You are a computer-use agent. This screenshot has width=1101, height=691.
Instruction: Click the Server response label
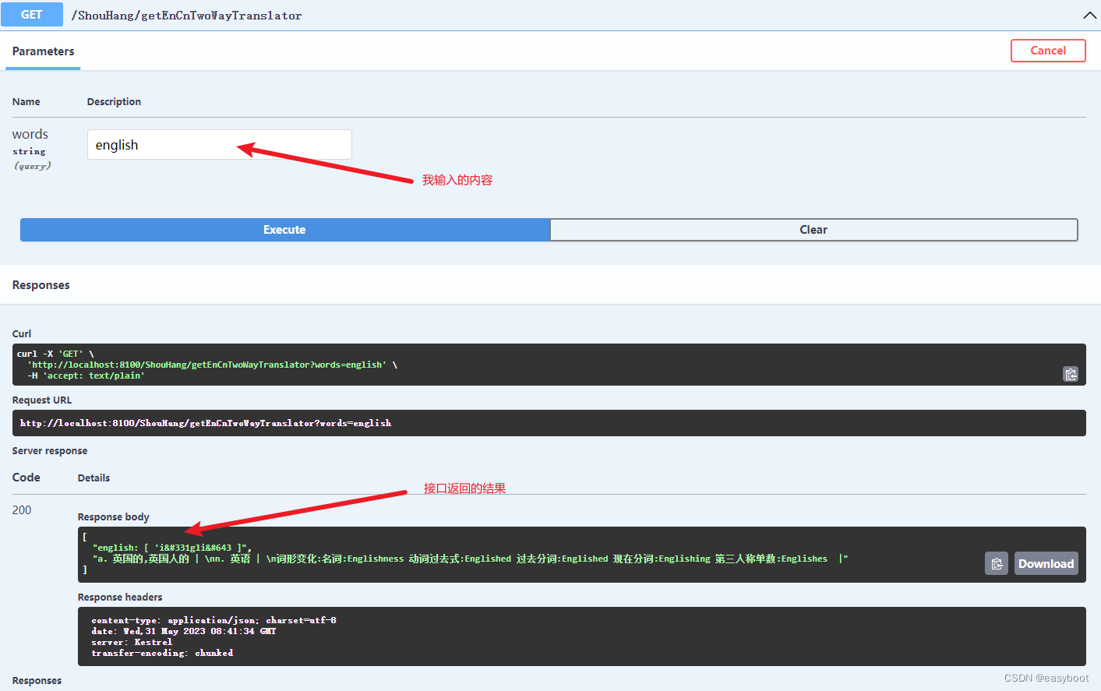(x=50, y=451)
